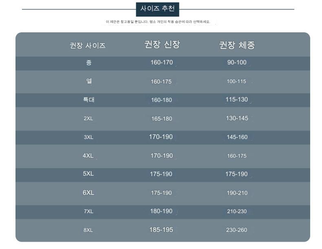Image resolution: width=322 pixels, height=249 pixels.
Task: Click the 160-170 height value
Action: [x=161, y=62]
